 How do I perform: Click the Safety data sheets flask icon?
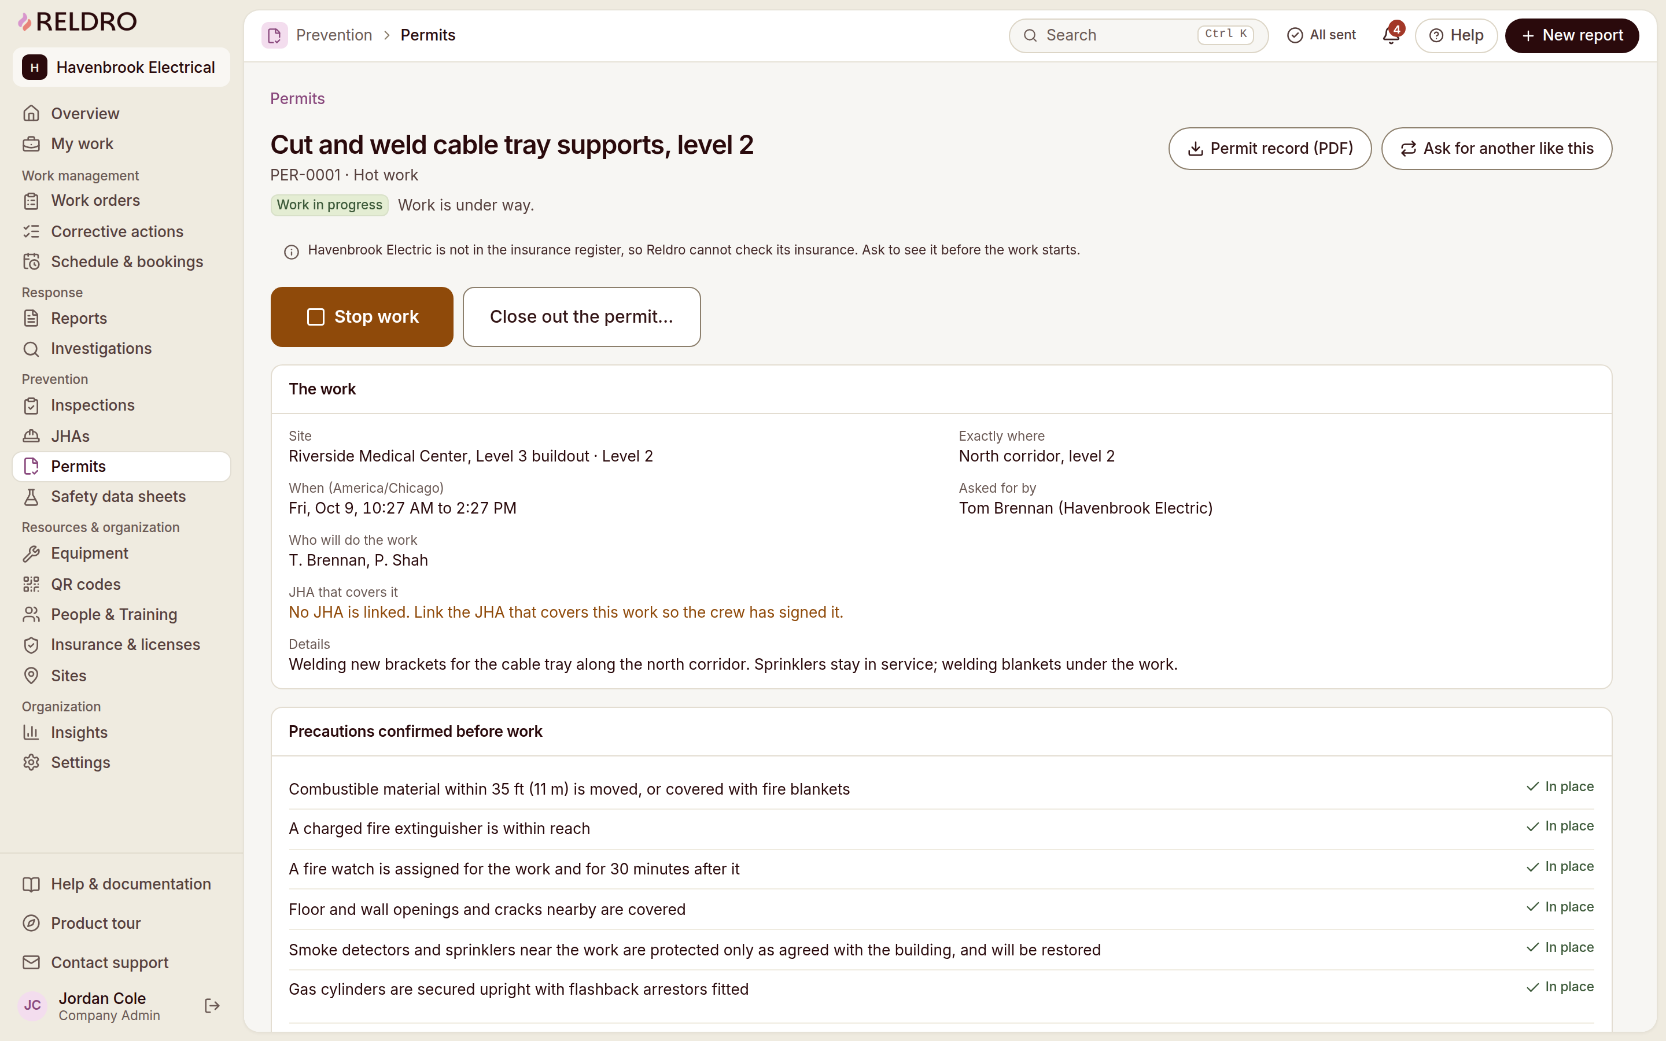tap(31, 497)
